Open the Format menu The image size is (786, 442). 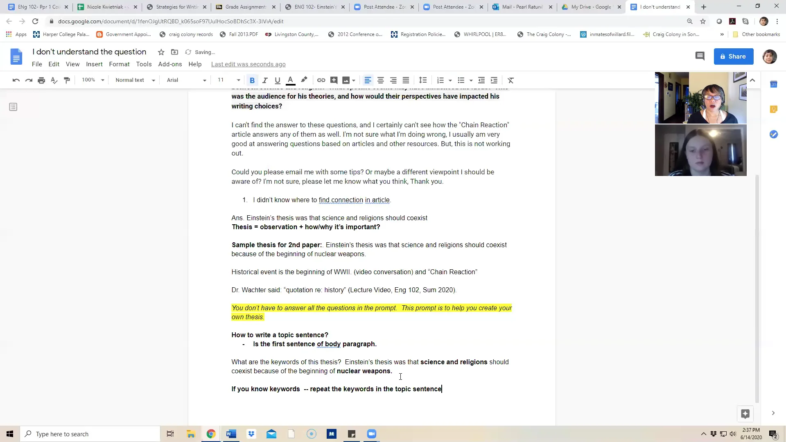coord(119,64)
